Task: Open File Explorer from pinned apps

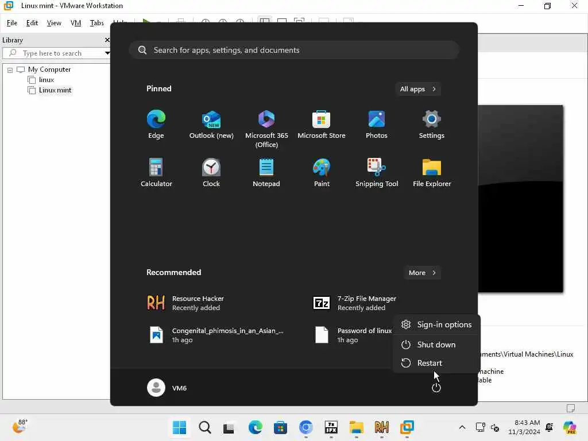Action: 432,173
